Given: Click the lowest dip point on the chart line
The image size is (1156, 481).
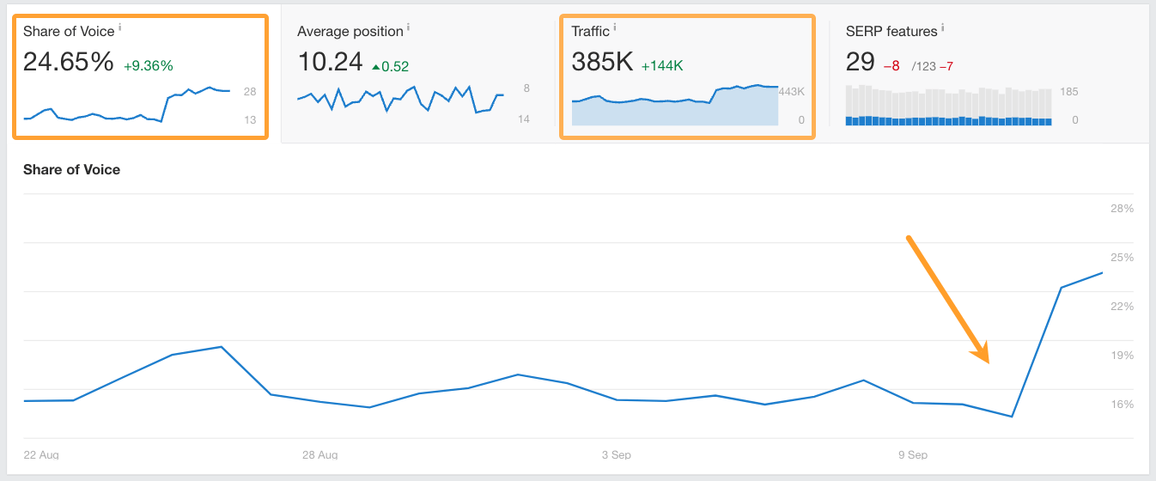Looking at the screenshot, I should 1013,417.
